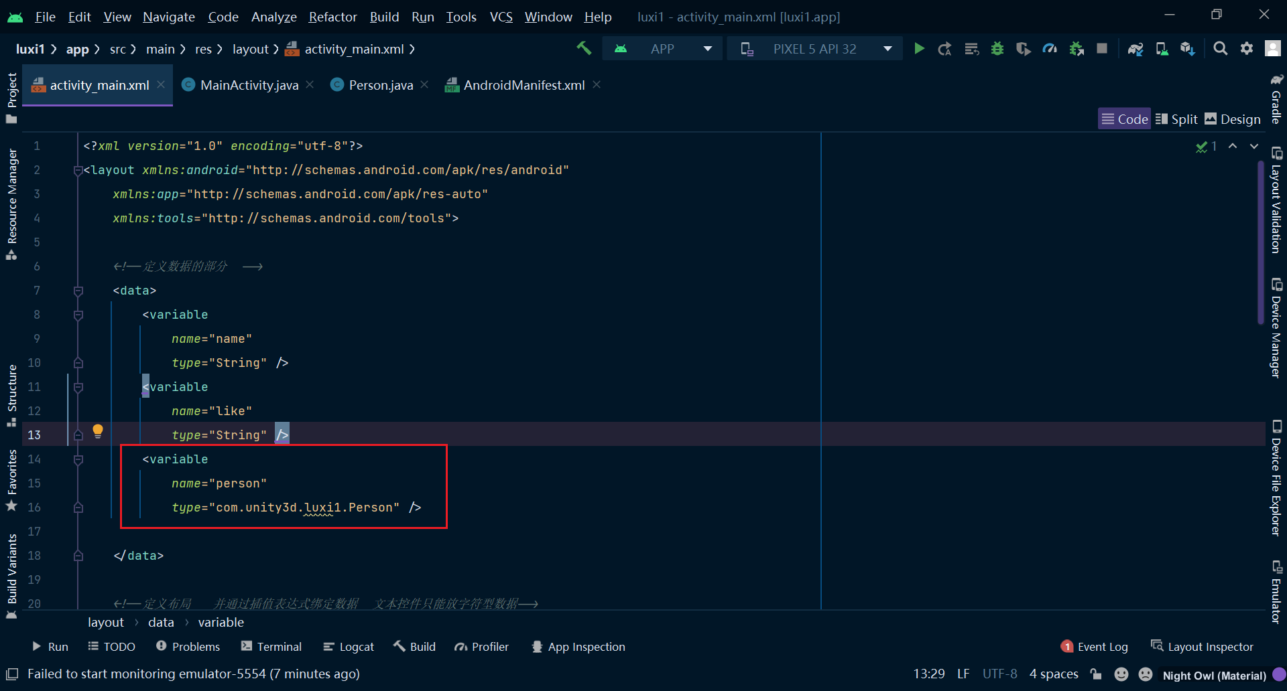Open the Gradle side panel

1276,98
